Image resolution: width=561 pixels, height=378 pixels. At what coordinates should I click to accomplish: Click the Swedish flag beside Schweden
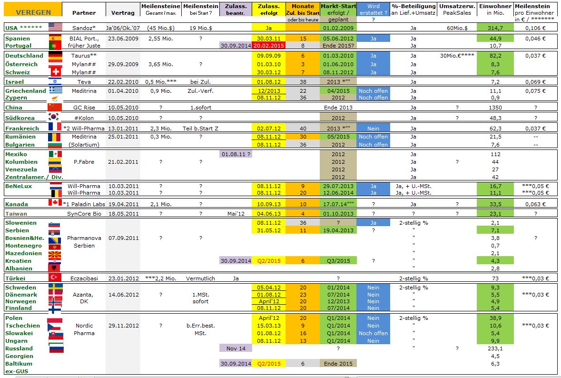tap(56, 288)
